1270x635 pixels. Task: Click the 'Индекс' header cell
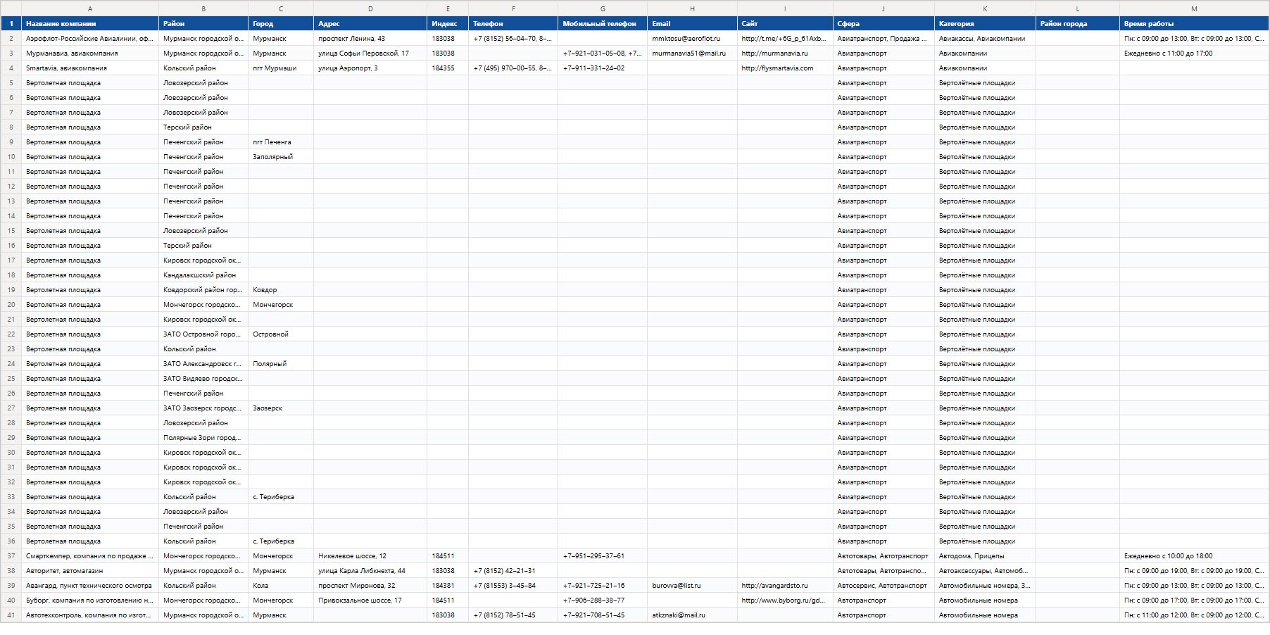tap(448, 23)
